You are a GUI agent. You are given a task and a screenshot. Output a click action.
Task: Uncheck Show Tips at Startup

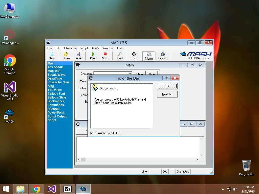point(92,133)
